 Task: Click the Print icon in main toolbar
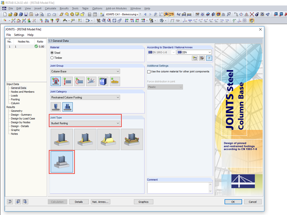37,14
